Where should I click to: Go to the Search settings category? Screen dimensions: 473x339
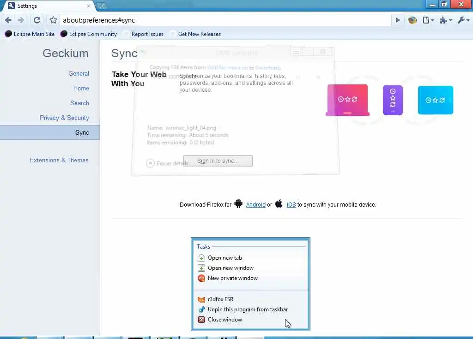pos(79,103)
